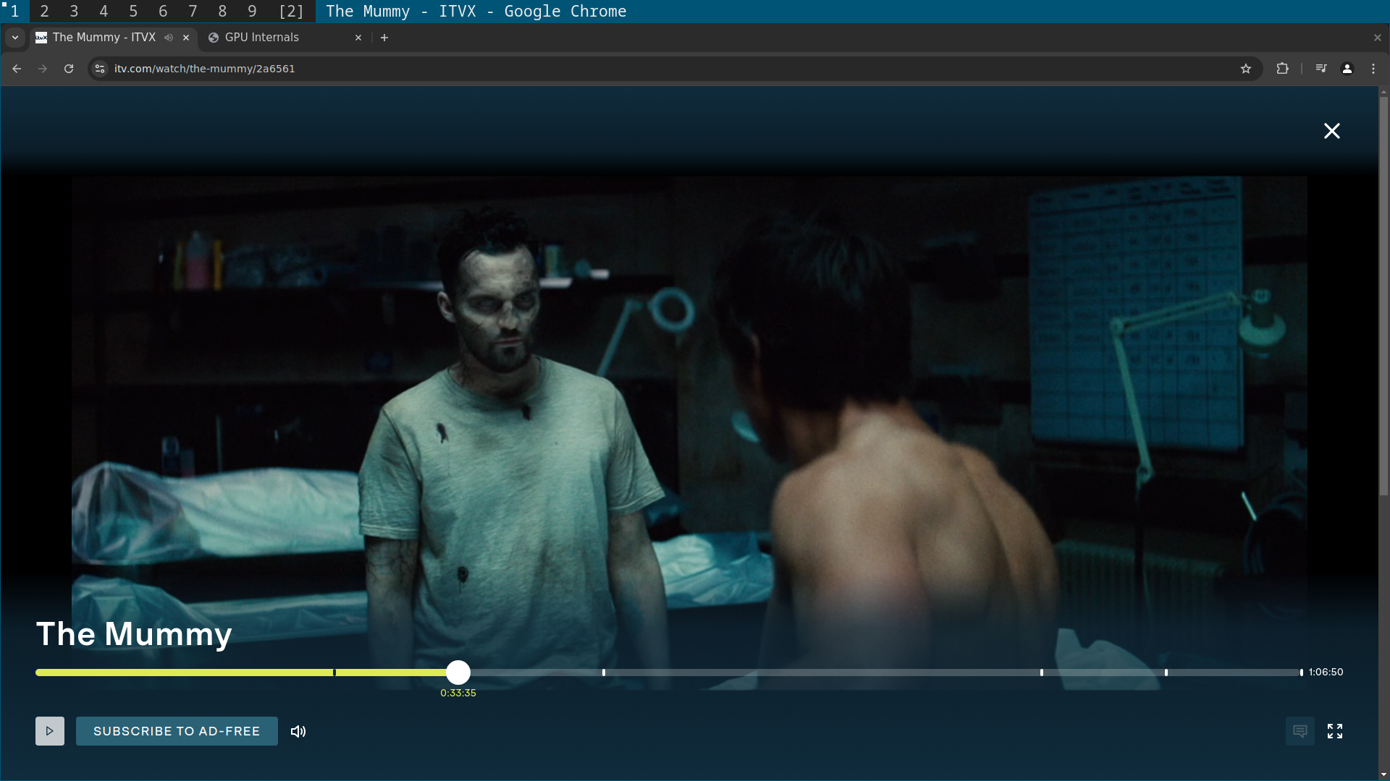This screenshot has width=1390, height=781.
Task: Bookmark this page with the star icon
Action: pyautogui.click(x=1245, y=69)
